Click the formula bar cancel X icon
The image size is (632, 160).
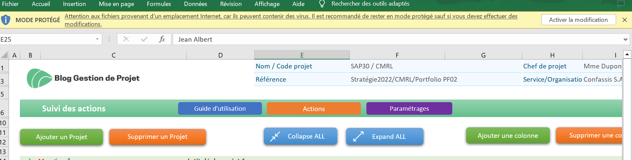[126, 39]
